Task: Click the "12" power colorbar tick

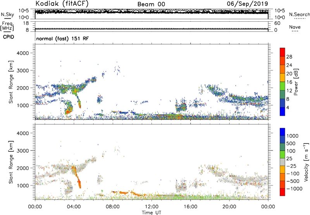Action: [x=289, y=91]
